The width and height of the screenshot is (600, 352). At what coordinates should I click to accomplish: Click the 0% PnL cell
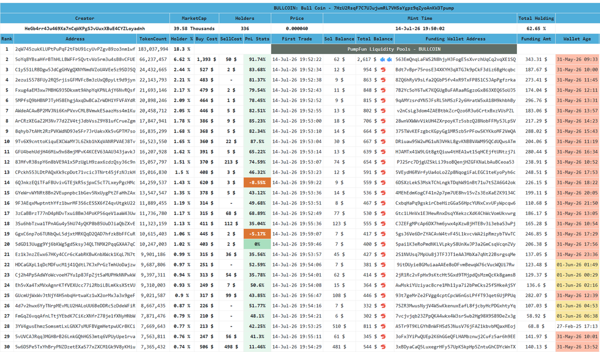(257, 244)
